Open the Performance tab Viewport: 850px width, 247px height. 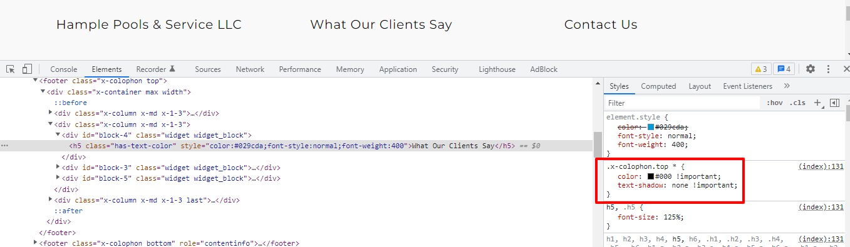300,69
